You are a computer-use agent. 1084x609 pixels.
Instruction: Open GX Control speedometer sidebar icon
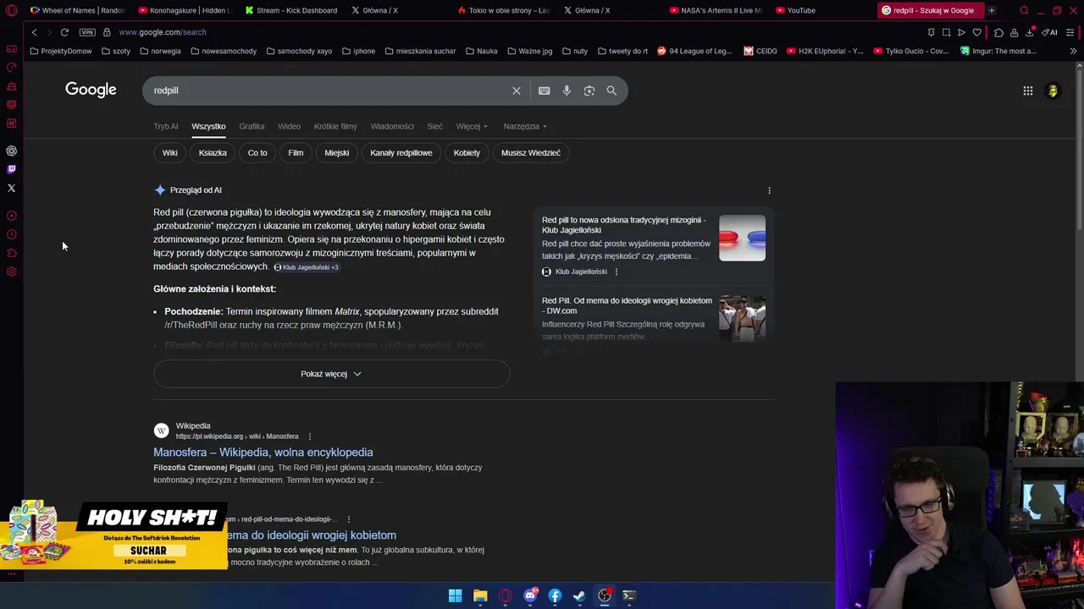pyautogui.click(x=12, y=68)
